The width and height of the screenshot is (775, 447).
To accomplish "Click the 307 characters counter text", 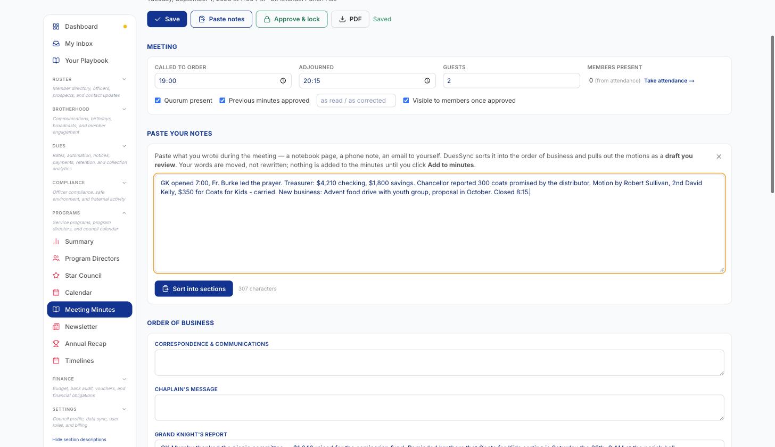I will pos(258,289).
